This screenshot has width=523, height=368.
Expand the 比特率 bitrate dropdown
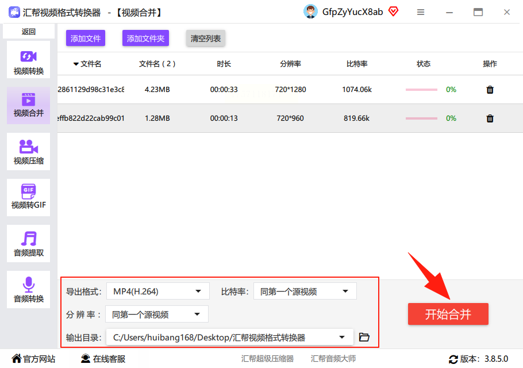[x=305, y=292]
